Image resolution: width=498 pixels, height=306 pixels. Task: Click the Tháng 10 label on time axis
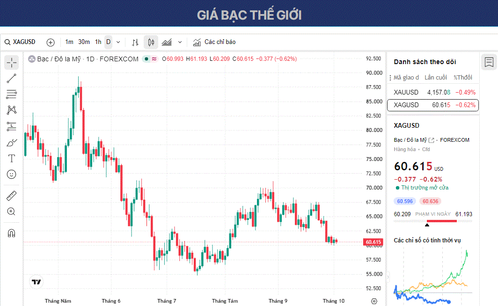click(333, 301)
